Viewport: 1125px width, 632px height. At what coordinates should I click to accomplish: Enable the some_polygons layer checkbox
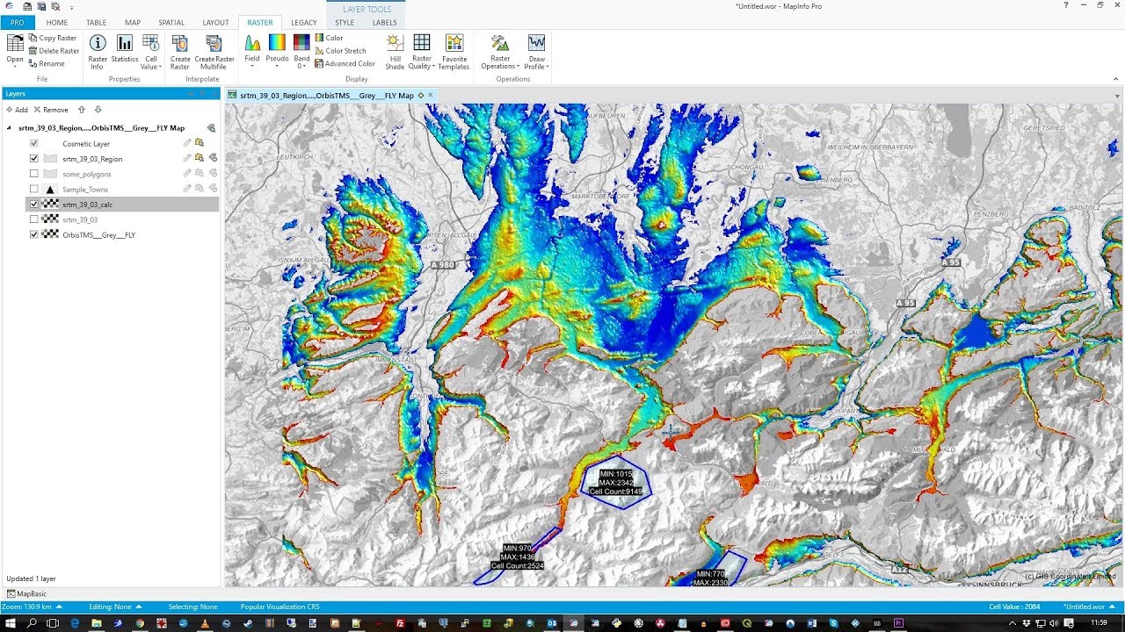(34, 174)
